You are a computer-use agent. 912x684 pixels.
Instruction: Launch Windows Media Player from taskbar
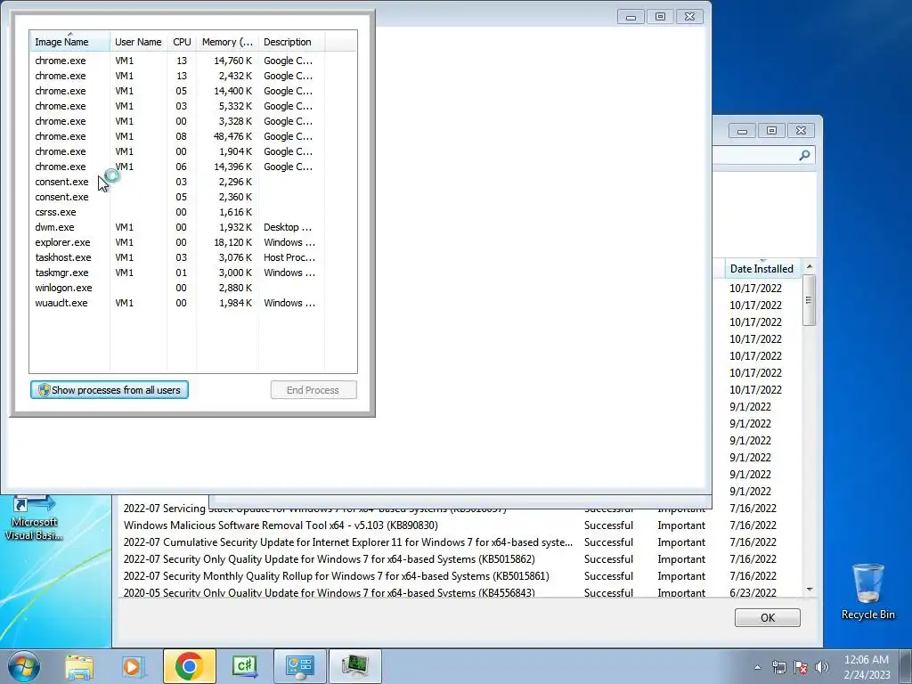[134, 666]
